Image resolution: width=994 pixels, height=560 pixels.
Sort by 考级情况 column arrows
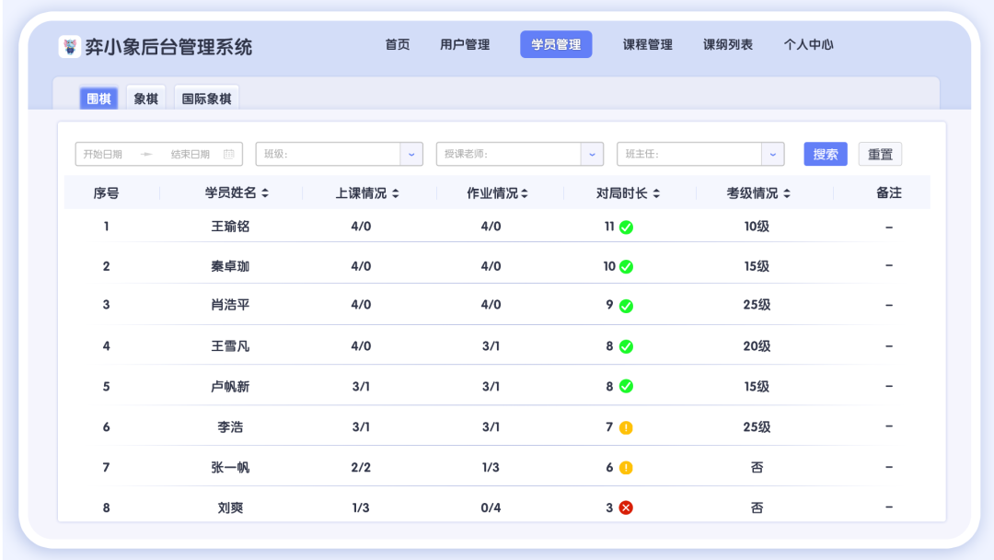tap(787, 193)
